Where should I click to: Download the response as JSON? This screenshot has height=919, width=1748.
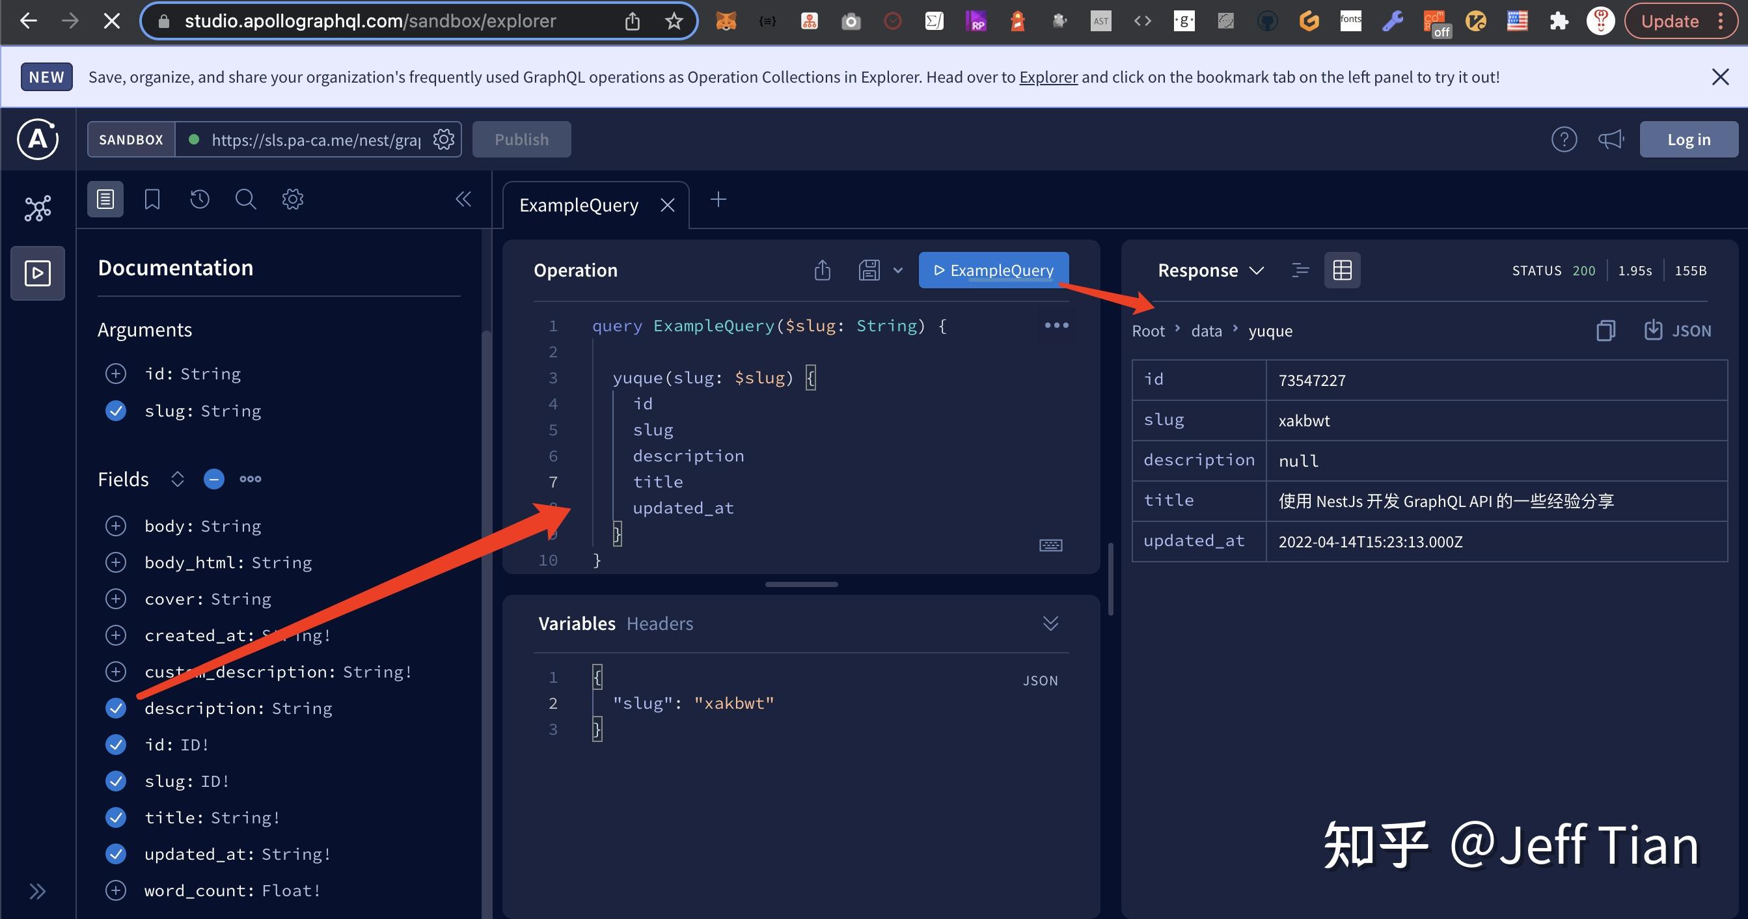click(1678, 331)
